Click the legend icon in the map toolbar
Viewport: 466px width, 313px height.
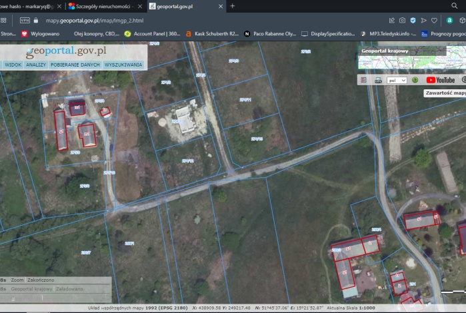[x=363, y=80]
